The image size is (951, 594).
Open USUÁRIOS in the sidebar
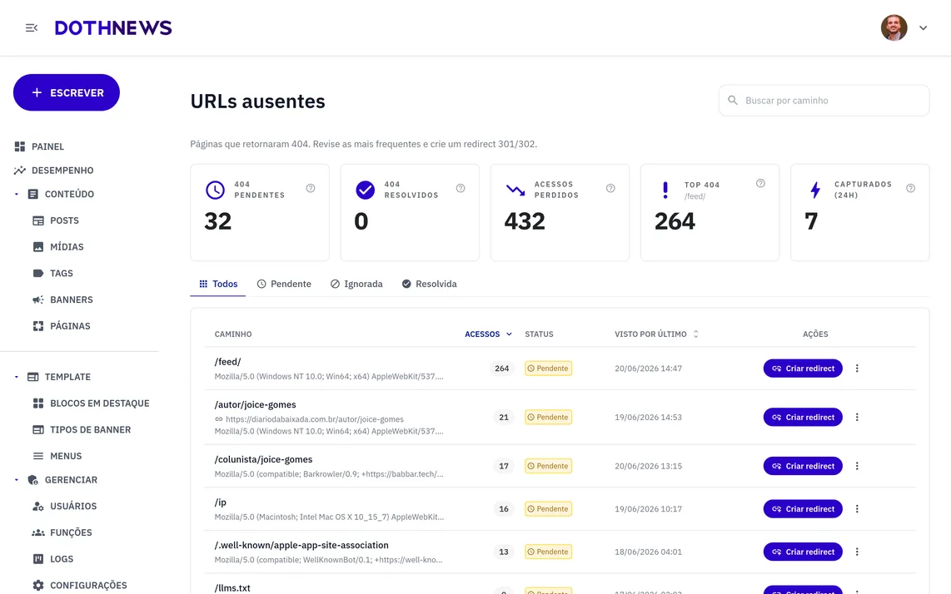(64, 506)
